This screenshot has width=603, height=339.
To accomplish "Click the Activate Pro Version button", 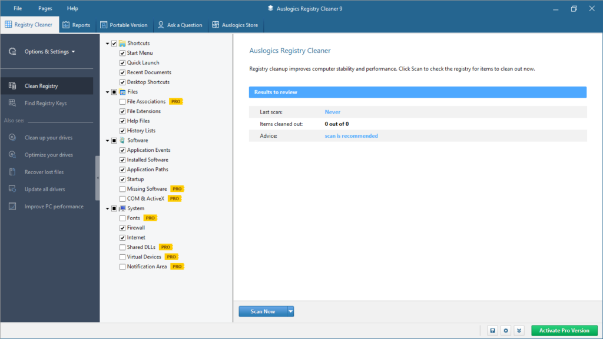I will 562,330.
